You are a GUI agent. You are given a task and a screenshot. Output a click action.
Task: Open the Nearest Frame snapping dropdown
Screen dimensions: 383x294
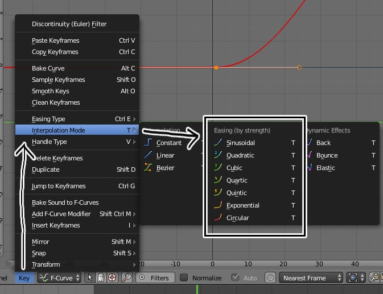[311, 278]
